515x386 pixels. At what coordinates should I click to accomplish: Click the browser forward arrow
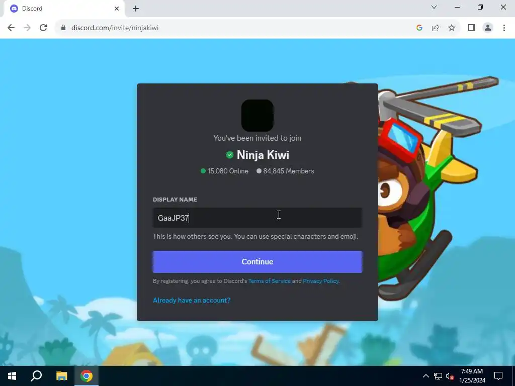point(27,28)
